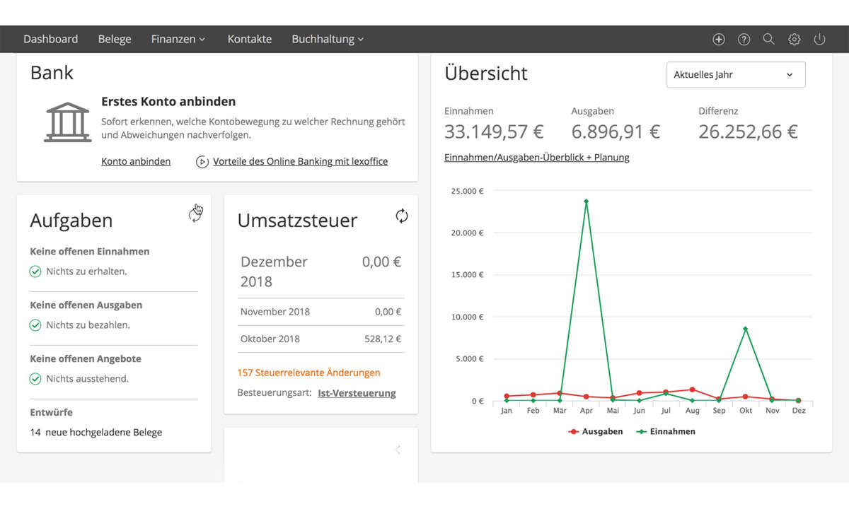Open Einnahmen/Ausgaben-Überblick + Planung link

(536, 158)
